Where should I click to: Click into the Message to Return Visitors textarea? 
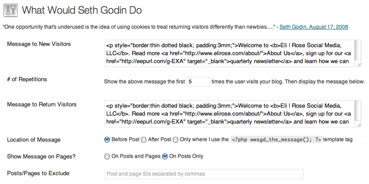click(x=229, y=113)
